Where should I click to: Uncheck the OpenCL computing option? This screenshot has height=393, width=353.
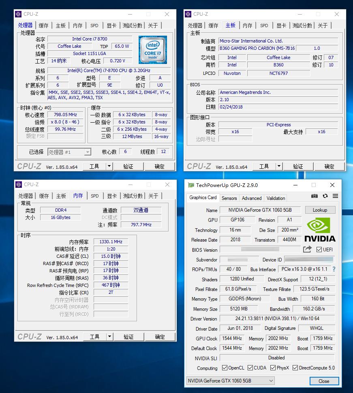(224, 368)
